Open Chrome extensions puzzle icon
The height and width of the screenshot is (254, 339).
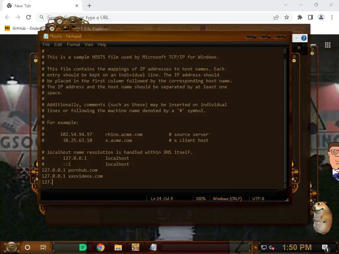point(300,17)
